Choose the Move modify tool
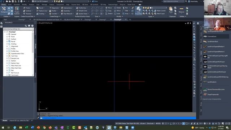 109,8
